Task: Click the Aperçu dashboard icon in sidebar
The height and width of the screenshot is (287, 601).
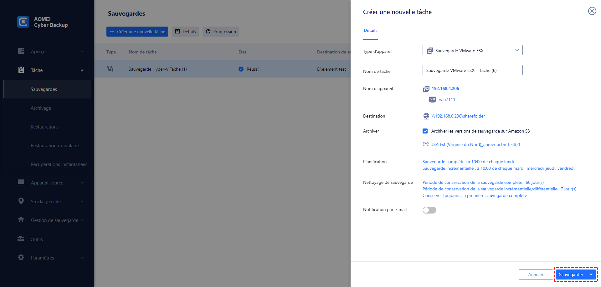Action: pyautogui.click(x=21, y=51)
